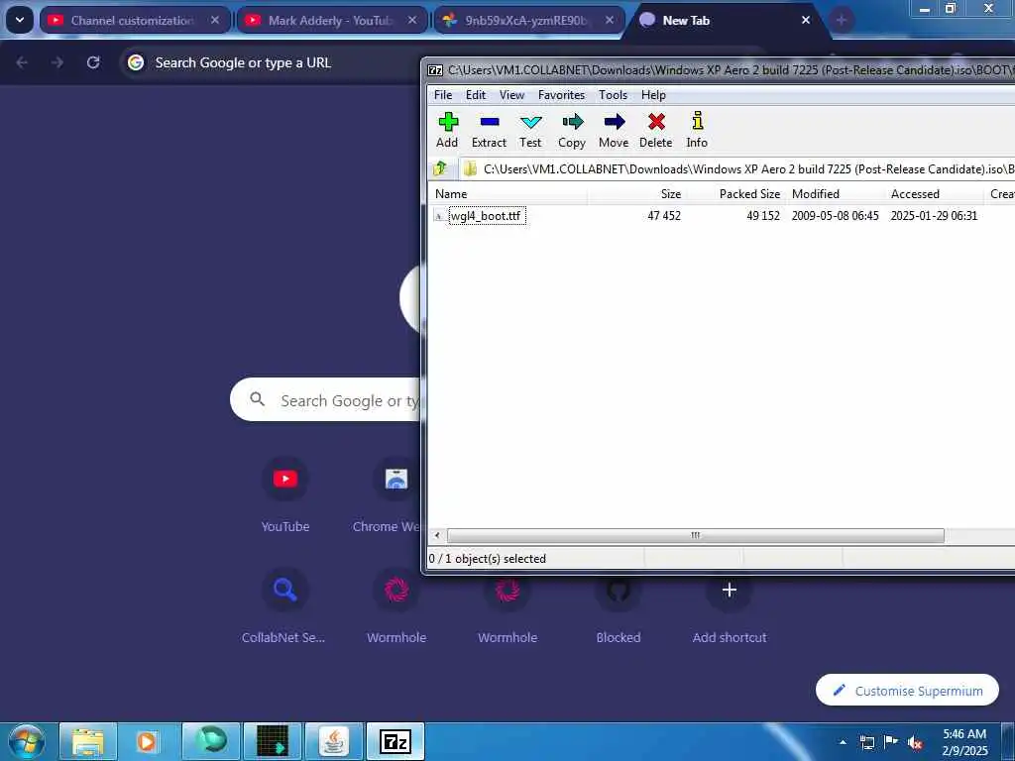Viewport: 1015px width, 761px height.
Task: Open a new browser tab with plus
Action: click(841, 21)
